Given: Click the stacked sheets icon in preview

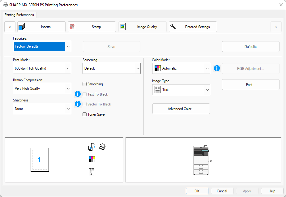Looking at the screenshot, I should [x=102, y=147].
